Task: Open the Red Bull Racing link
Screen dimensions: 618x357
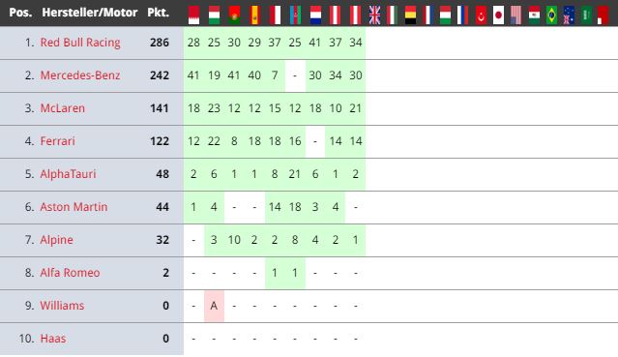Action: tap(80, 43)
